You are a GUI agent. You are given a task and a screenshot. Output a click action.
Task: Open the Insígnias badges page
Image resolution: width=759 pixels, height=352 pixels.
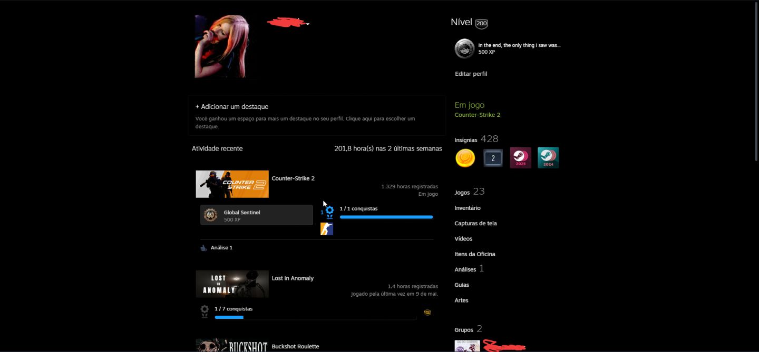(466, 140)
